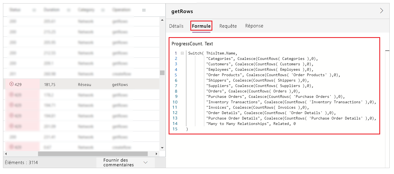Click the horizontal scrollbar thumb below the table
The height and width of the screenshot is (174, 394).
pyautogui.click(x=93, y=154)
